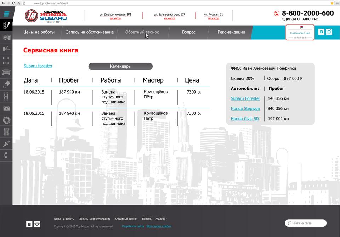
Task: Select the checklist with pen sidebar icon
Action: pyautogui.click(x=6, y=26)
